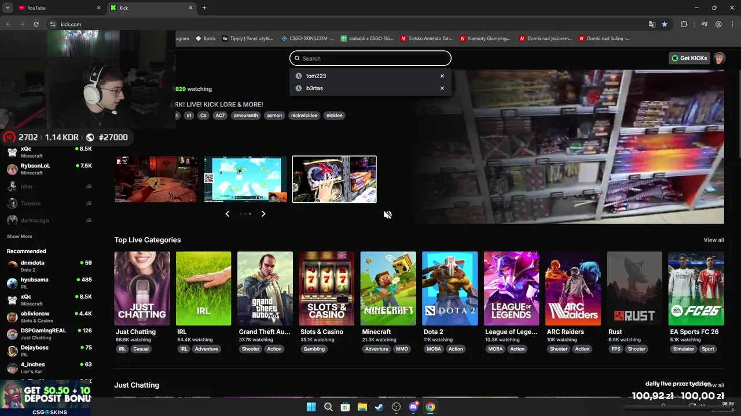Close the YouTube tab
This screenshot has width=741, height=416.
98,8
